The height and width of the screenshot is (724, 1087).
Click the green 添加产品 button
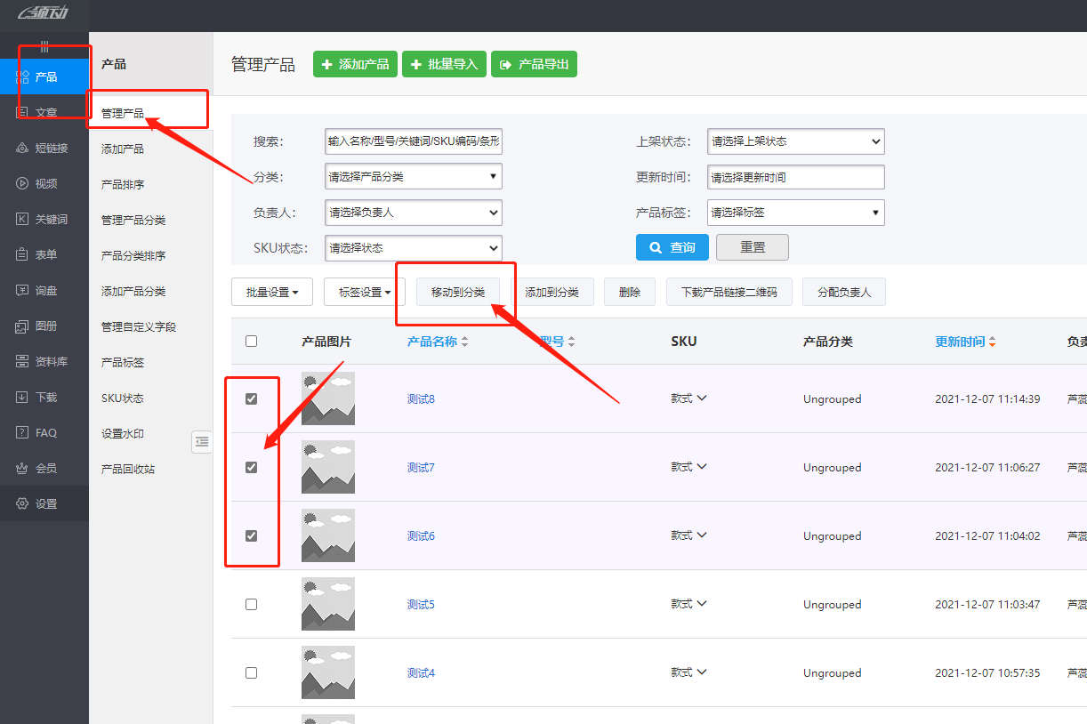coord(355,64)
